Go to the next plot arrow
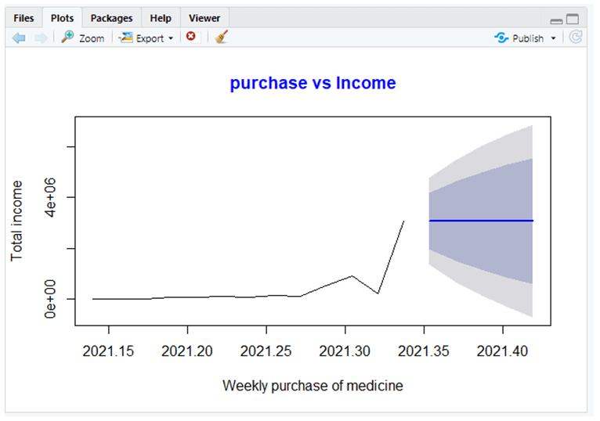The image size is (600, 421). tap(40, 38)
